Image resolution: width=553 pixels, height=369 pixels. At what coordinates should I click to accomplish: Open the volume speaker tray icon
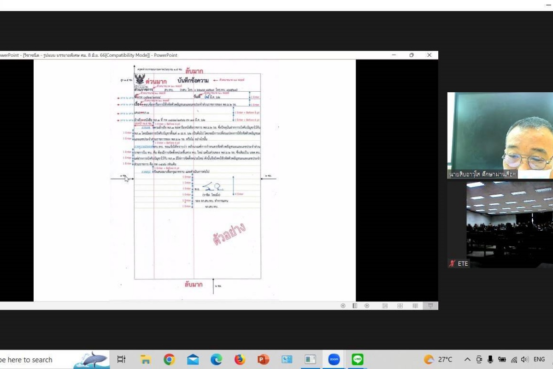(x=525, y=359)
